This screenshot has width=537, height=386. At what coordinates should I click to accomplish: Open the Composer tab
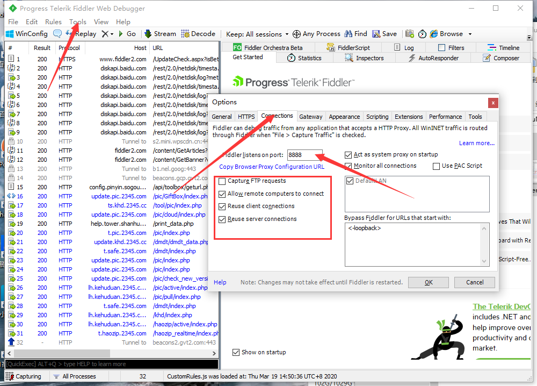[x=501, y=58]
